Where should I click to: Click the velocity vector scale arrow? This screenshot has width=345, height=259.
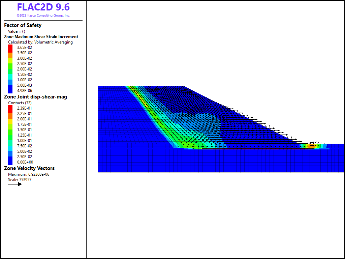(x=15, y=184)
